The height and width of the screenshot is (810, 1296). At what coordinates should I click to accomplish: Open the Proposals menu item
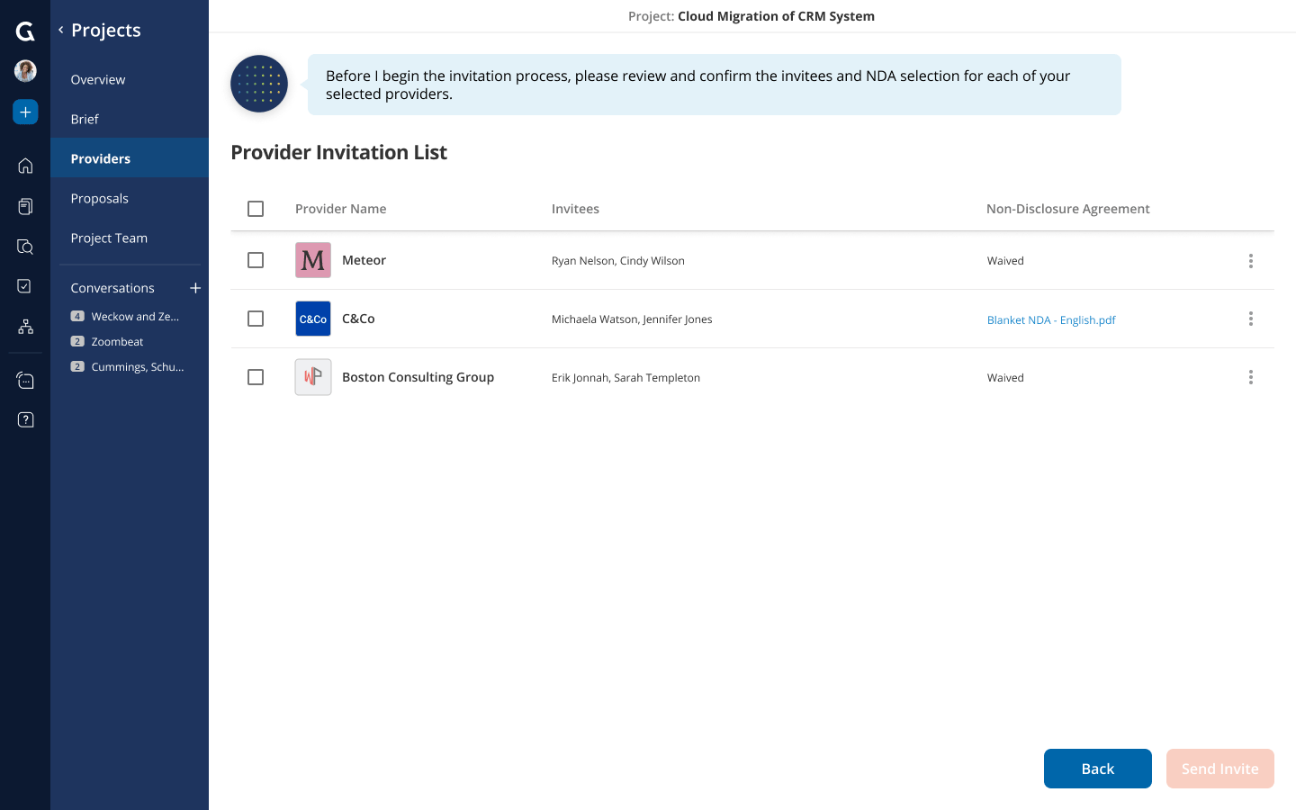100,198
